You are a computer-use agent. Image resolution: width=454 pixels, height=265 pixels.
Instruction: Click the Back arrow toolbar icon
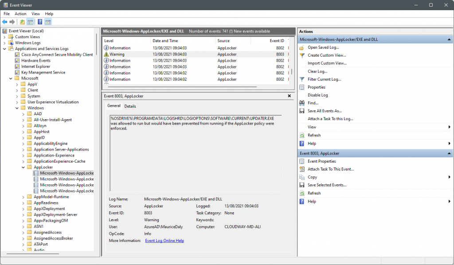pos(4,22)
